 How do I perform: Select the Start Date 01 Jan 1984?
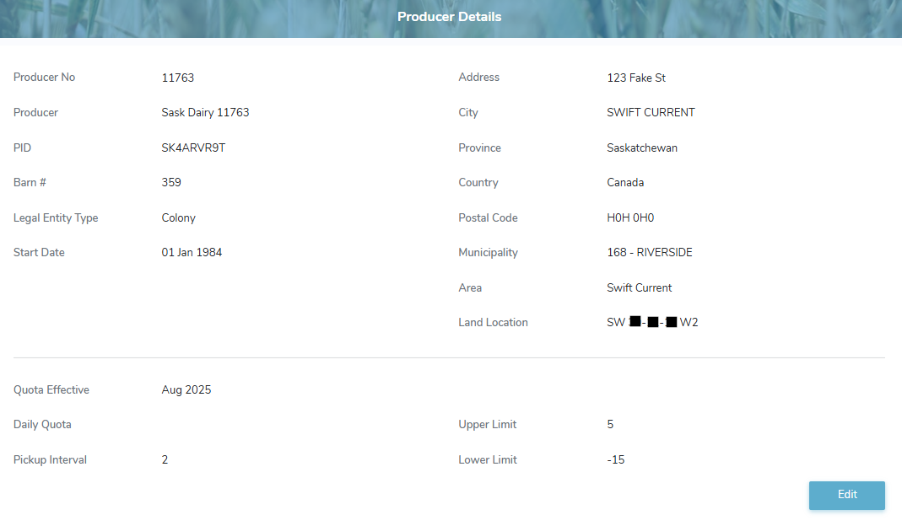pyautogui.click(x=192, y=252)
